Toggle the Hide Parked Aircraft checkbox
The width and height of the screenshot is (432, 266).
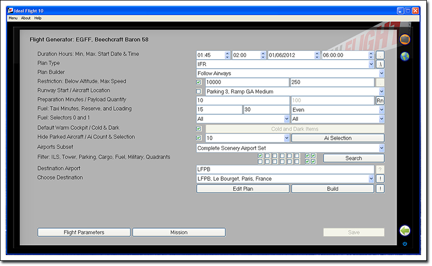click(199, 138)
